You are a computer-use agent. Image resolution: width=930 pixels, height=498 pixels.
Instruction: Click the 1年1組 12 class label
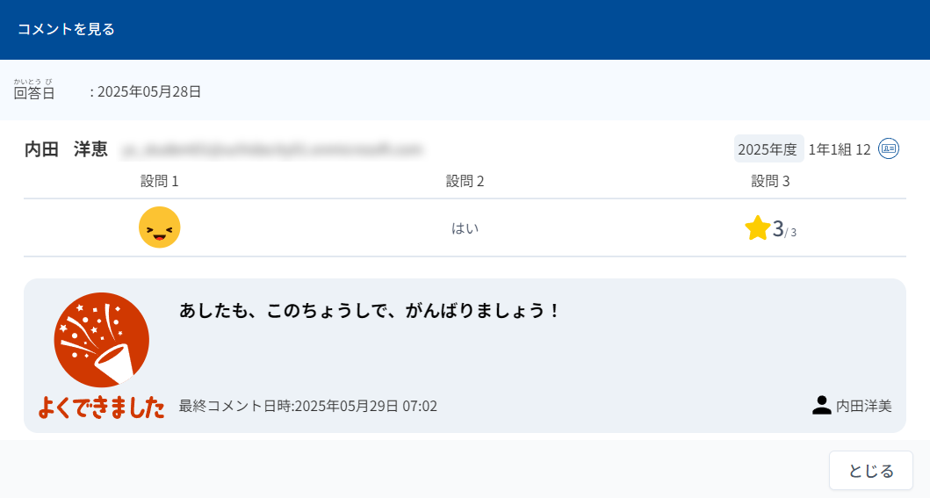(840, 149)
